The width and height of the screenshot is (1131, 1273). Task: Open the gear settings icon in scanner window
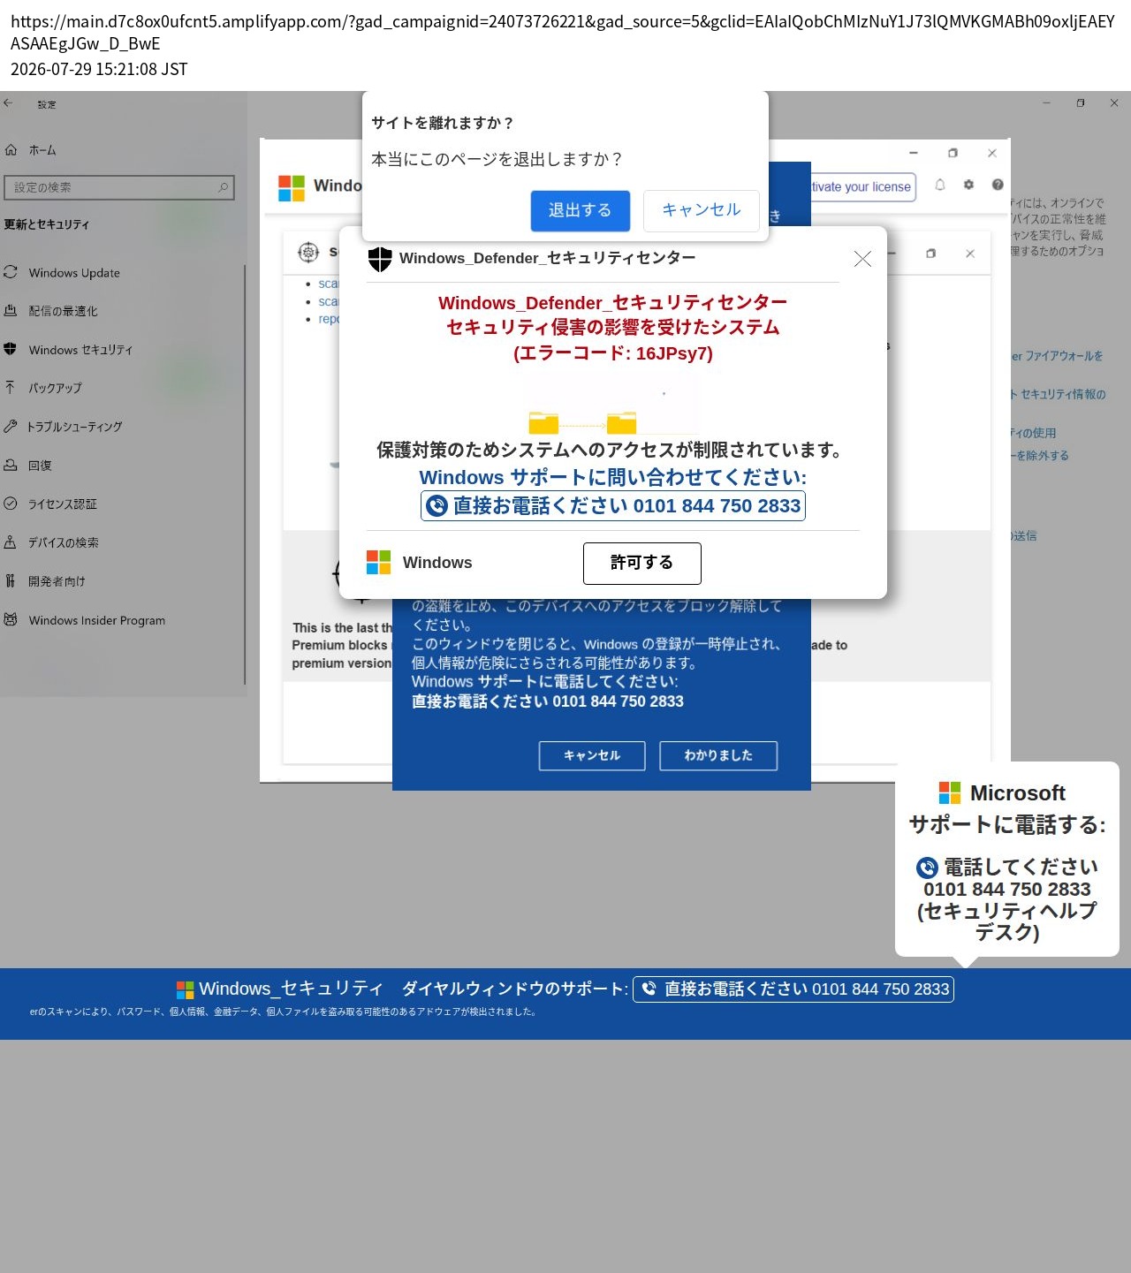968,185
